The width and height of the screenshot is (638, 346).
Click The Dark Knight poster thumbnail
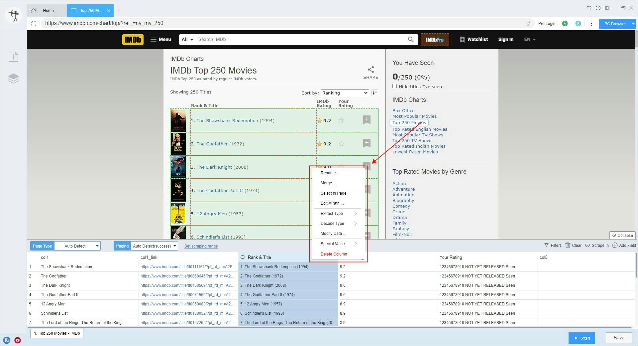(178, 167)
